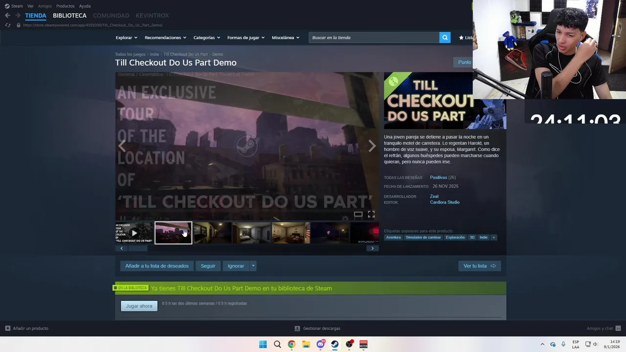
Task: Show the previous media in the viewer
Action: point(122,146)
